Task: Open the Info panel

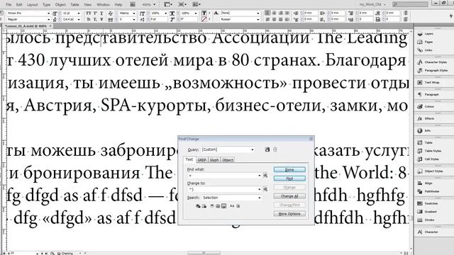Action: [x=424, y=130]
